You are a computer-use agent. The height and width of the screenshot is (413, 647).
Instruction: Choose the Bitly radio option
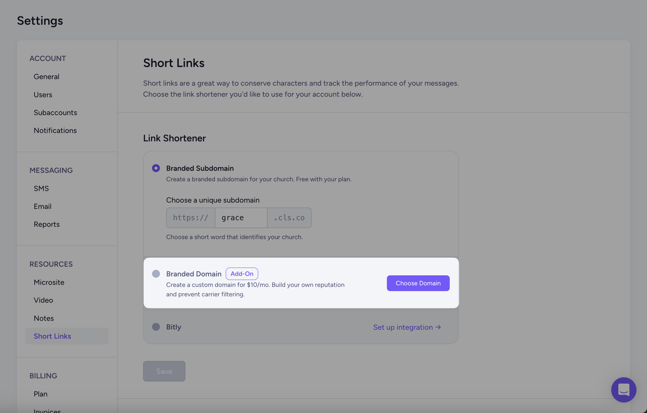point(156,327)
